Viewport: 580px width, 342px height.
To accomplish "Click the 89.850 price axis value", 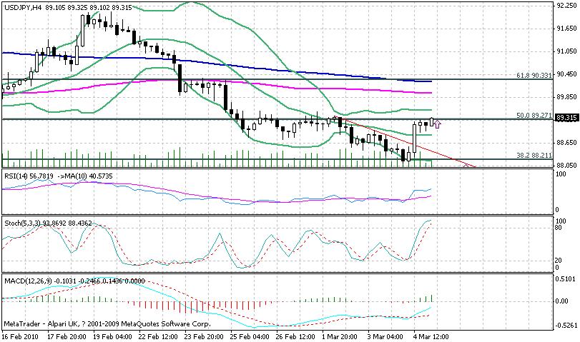I will click(566, 97).
